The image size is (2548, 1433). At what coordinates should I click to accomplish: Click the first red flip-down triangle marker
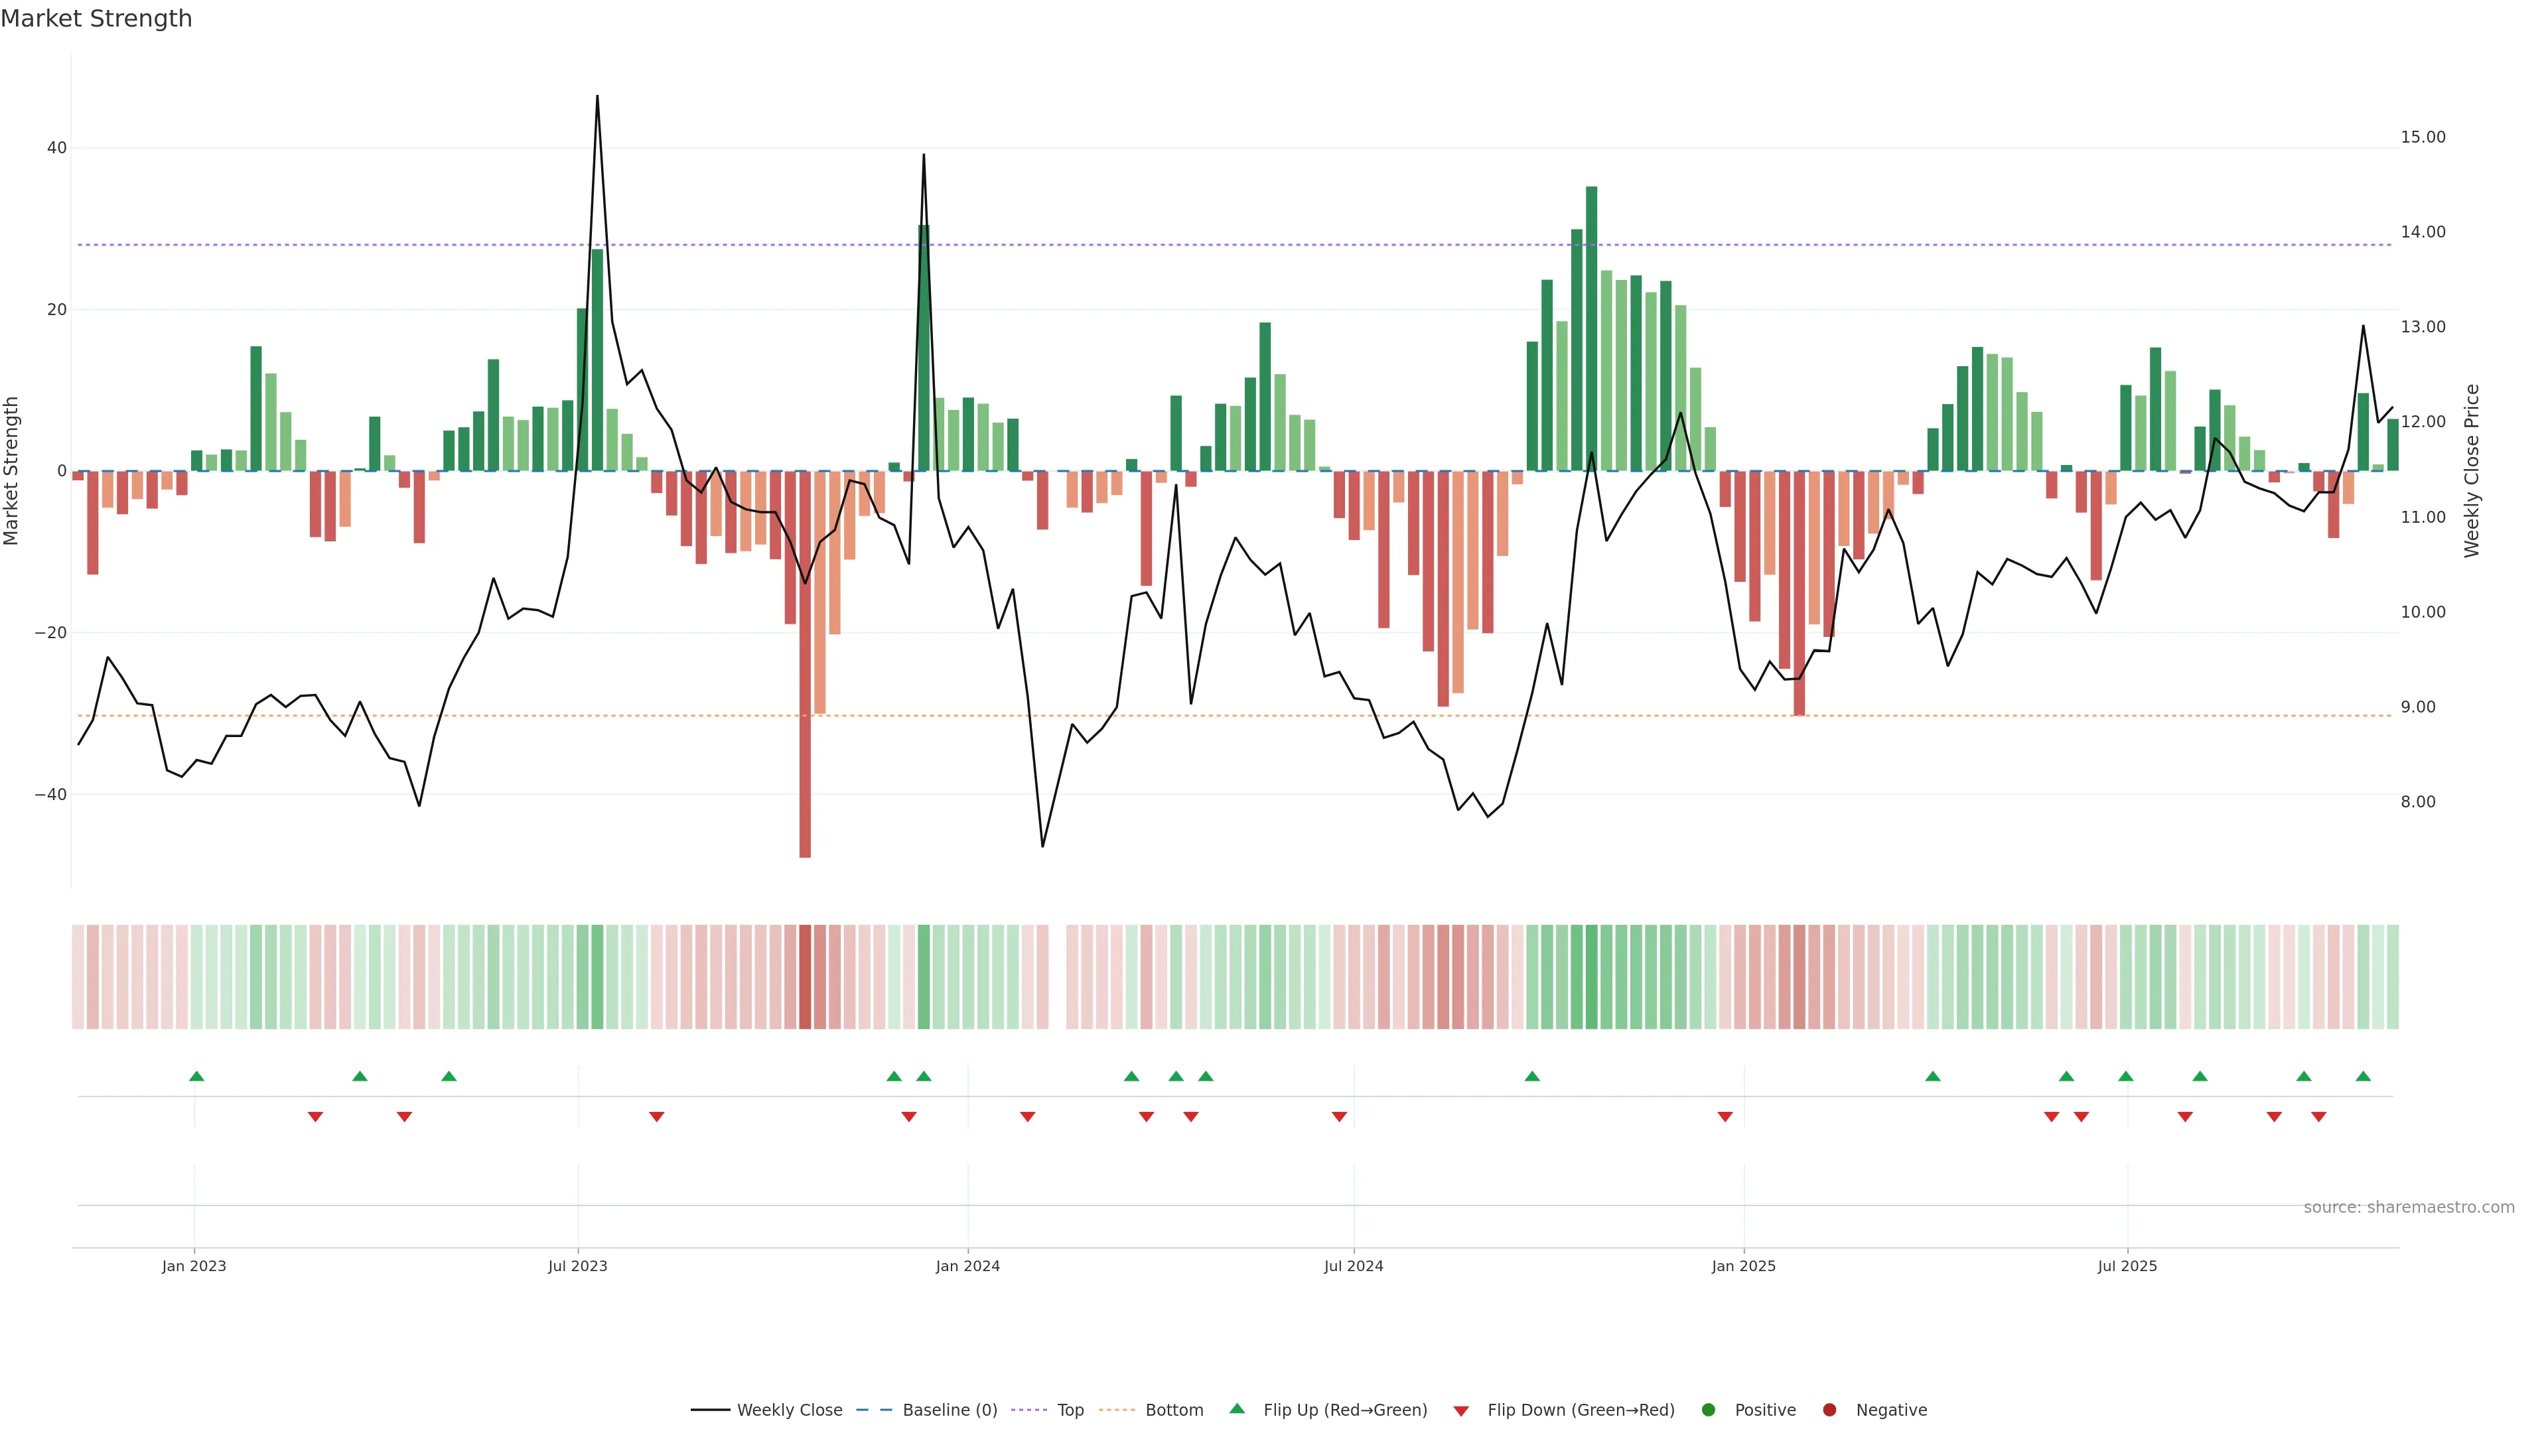tap(316, 1117)
